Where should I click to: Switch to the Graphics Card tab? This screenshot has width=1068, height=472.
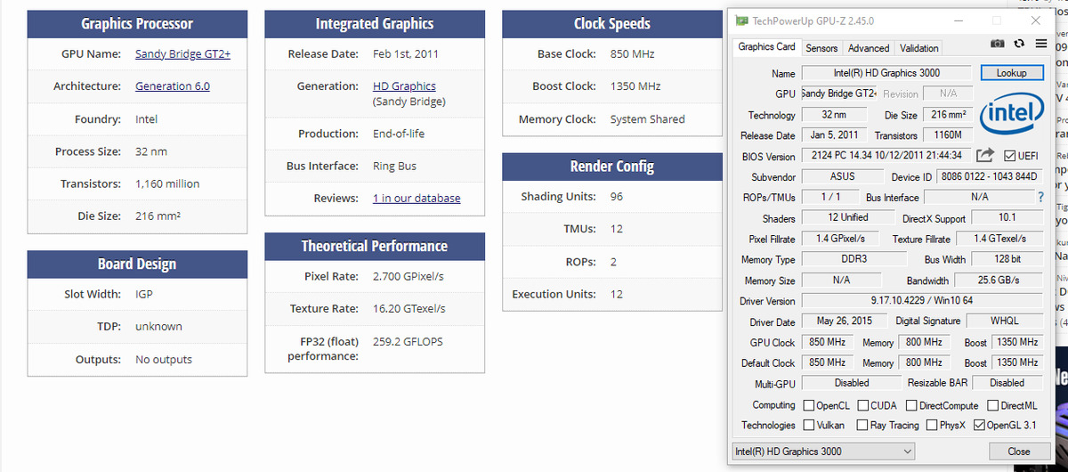click(766, 46)
